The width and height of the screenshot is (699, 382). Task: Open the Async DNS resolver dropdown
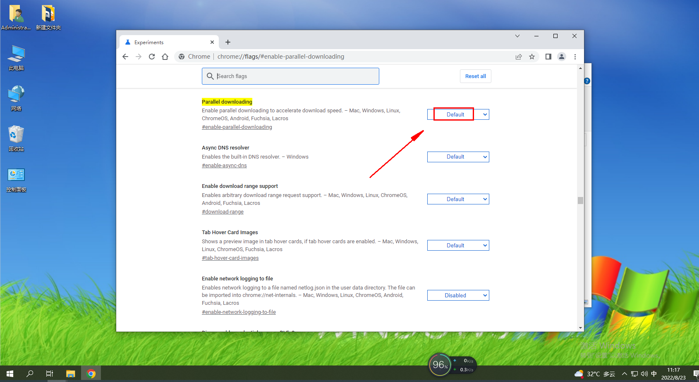(x=458, y=157)
